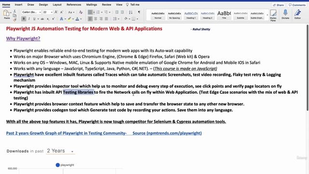
Task: Apply the Heading 2 style
Action: 208,15
